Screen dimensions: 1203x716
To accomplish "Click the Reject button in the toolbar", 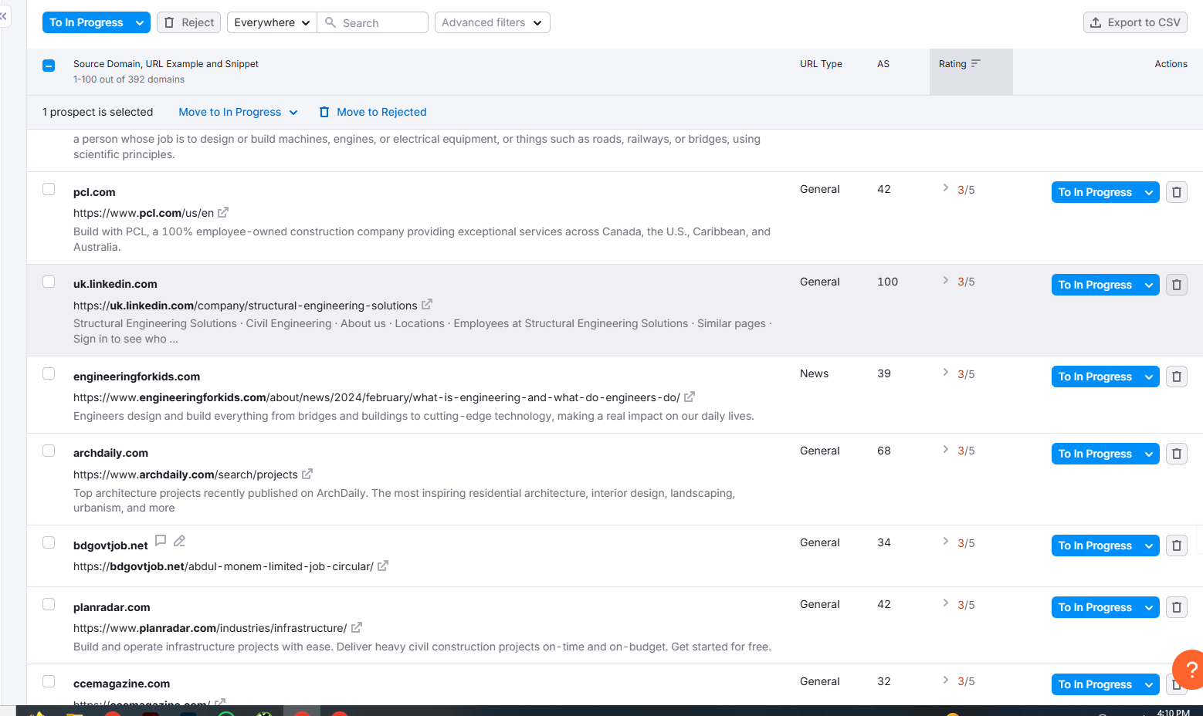I will 189,22.
